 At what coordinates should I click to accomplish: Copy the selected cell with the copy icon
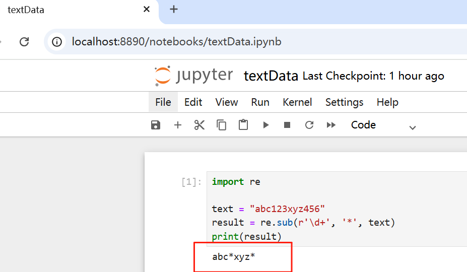click(221, 125)
